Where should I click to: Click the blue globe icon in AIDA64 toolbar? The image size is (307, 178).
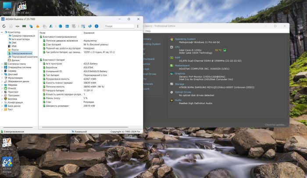click(x=61, y=26)
